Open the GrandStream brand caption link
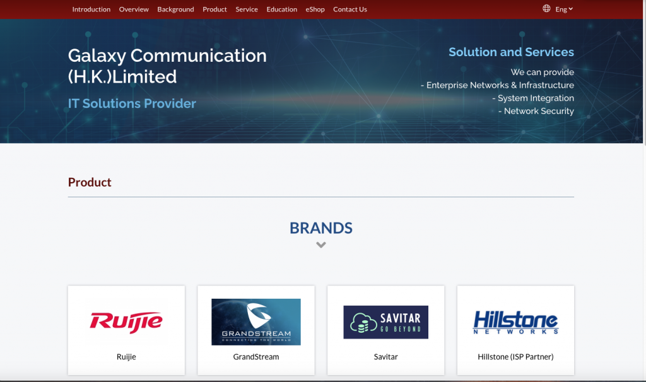 click(256, 357)
